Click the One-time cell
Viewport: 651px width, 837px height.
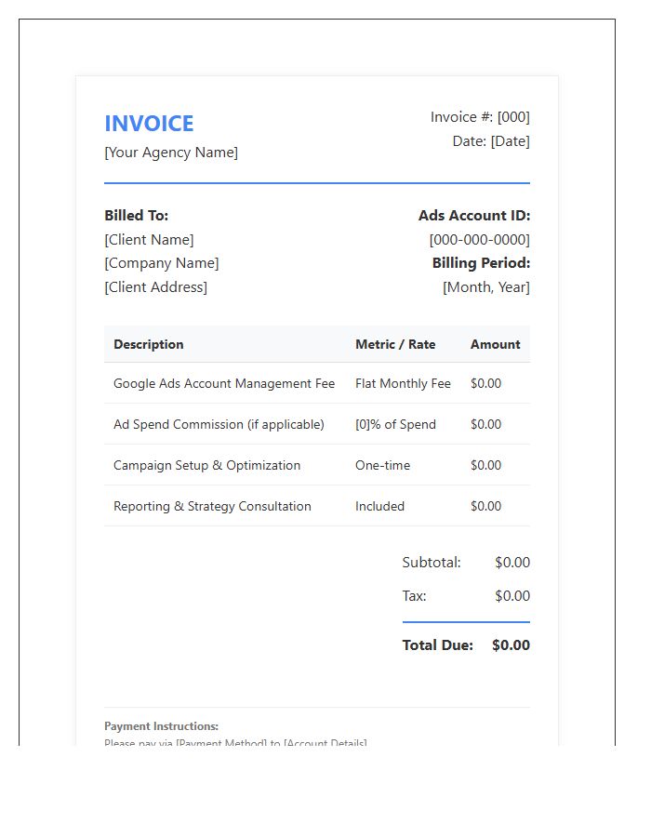(x=382, y=466)
